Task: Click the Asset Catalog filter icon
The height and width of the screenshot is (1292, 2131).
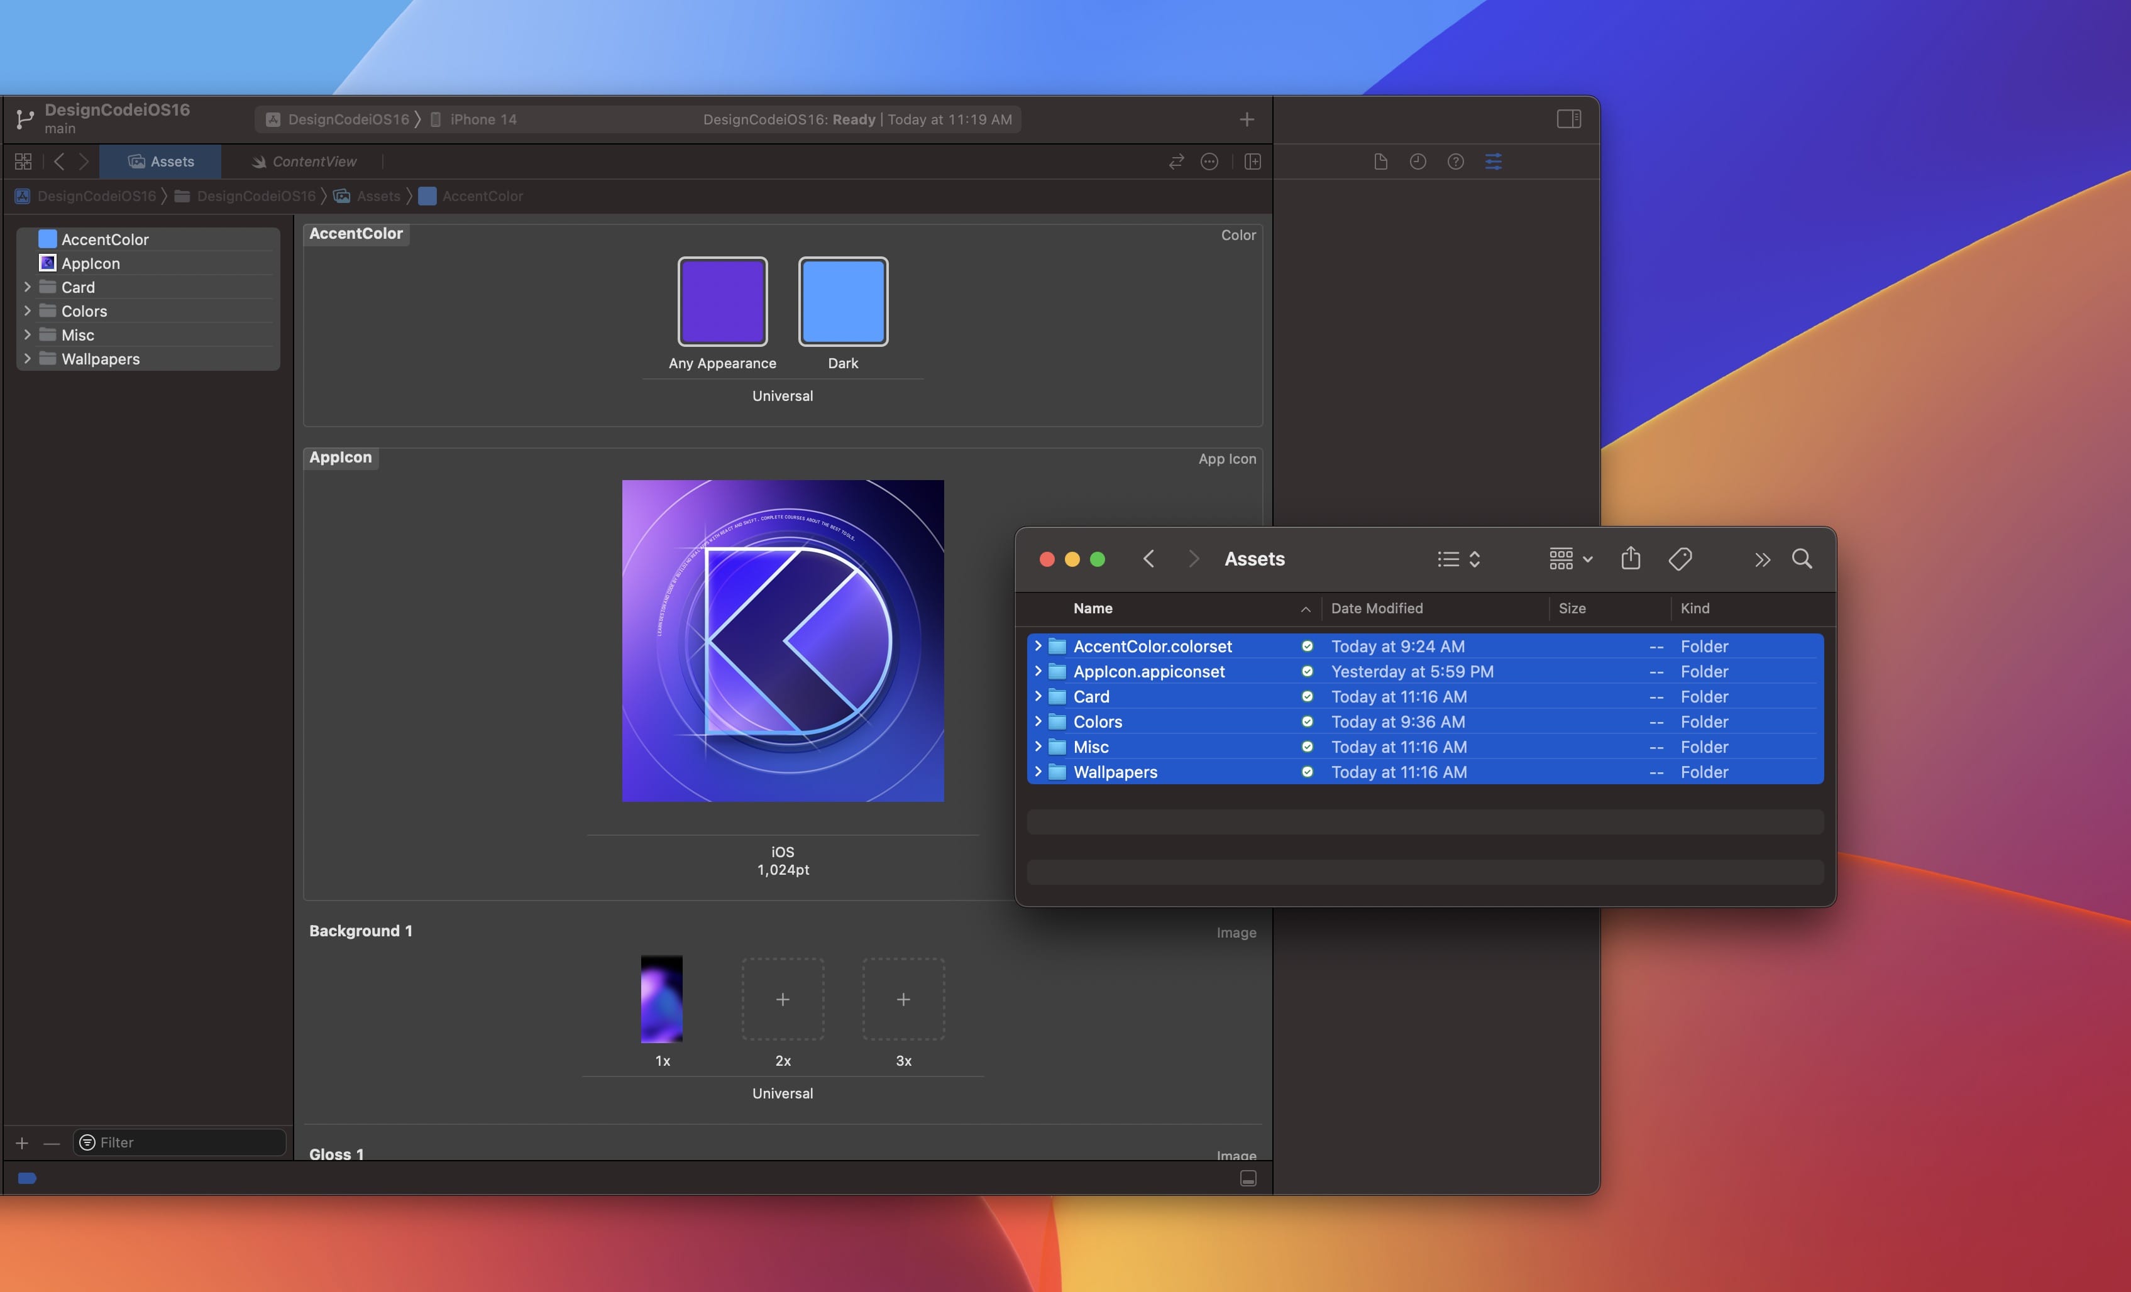Action: tap(88, 1141)
